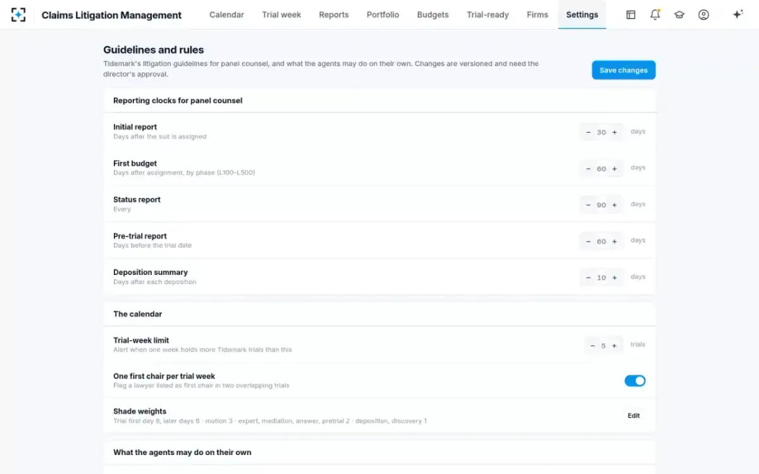Image resolution: width=759 pixels, height=474 pixels.
Task: Open the Trial-ready tab
Action: pos(488,15)
